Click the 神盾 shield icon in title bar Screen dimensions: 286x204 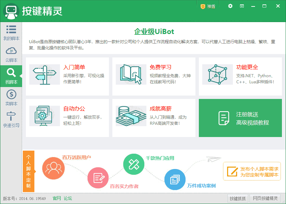click(x=203, y=6)
